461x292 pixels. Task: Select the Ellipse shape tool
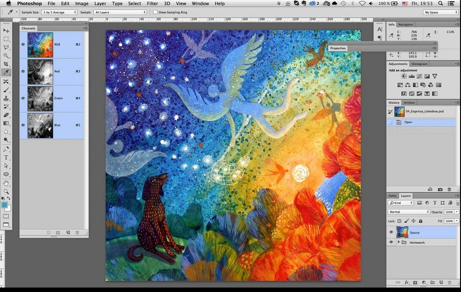point(6,174)
